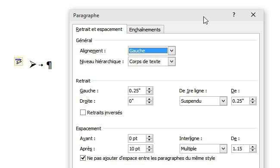Increase the line spacing De value
This screenshot has width=280, height=168.
(x=253, y=147)
